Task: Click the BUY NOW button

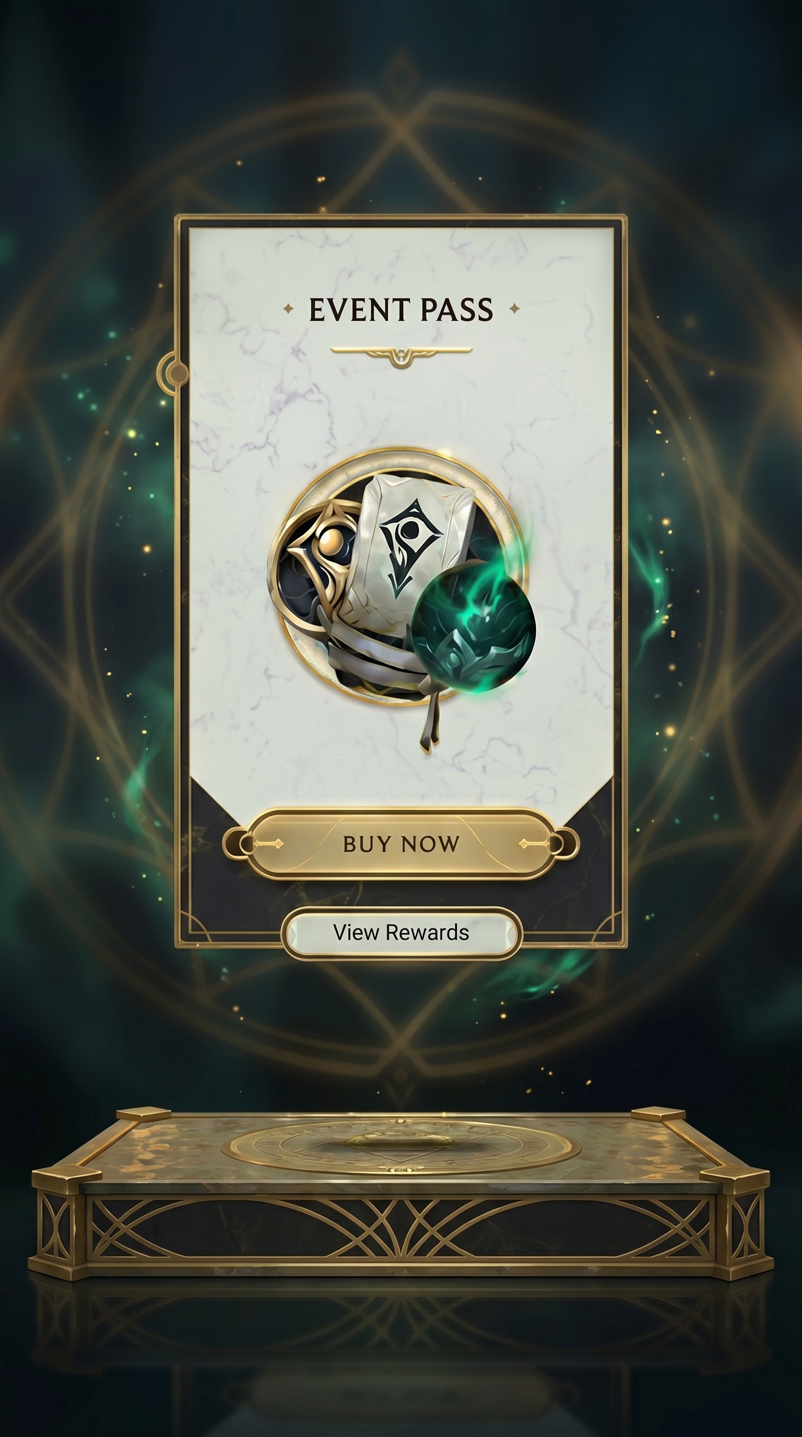Action: coord(400,843)
